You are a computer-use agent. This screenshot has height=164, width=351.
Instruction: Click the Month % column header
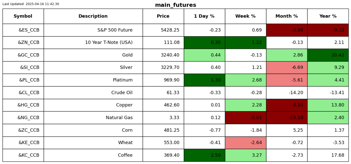(x=287, y=16)
